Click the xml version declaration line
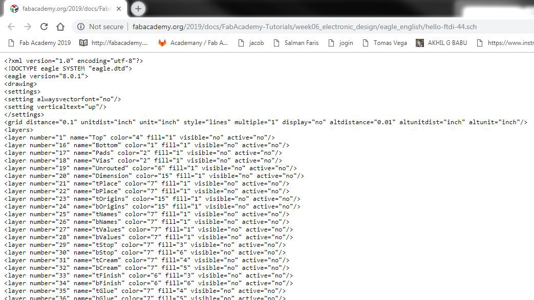534x300 pixels. 74,61
